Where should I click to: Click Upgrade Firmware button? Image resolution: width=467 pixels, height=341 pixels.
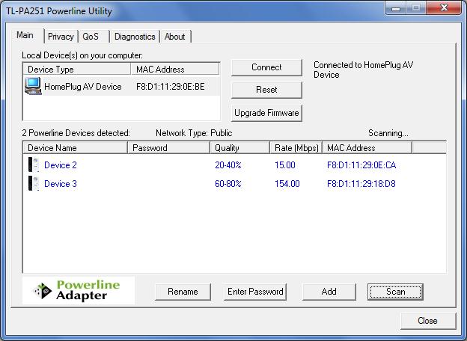tap(266, 113)
